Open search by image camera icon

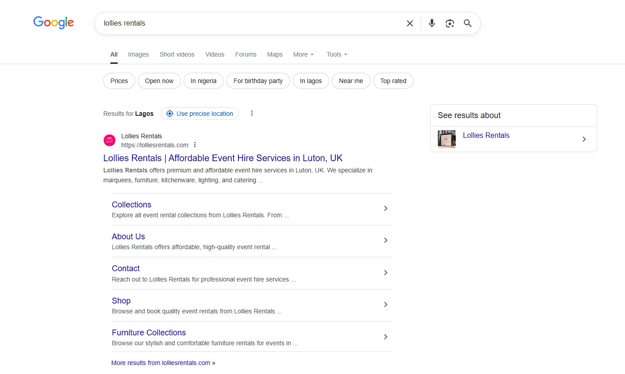click(450, 23)
